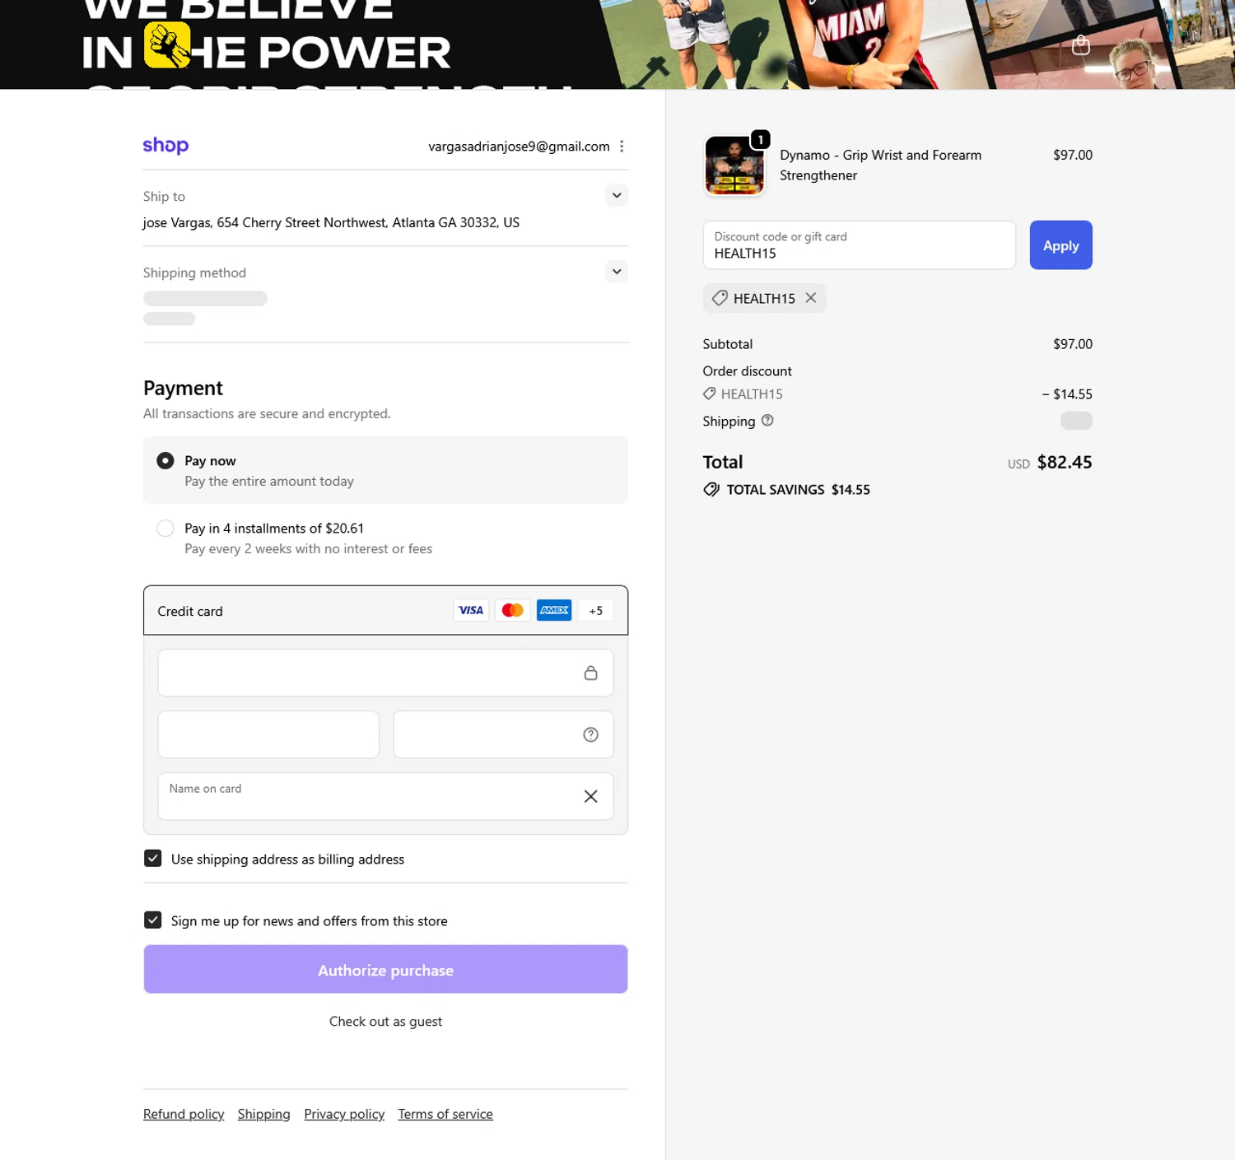The height and width of the screenshot is (1160, 1235).
Task: Click the order discount amount − $14.55
Action: [1067, 394]
